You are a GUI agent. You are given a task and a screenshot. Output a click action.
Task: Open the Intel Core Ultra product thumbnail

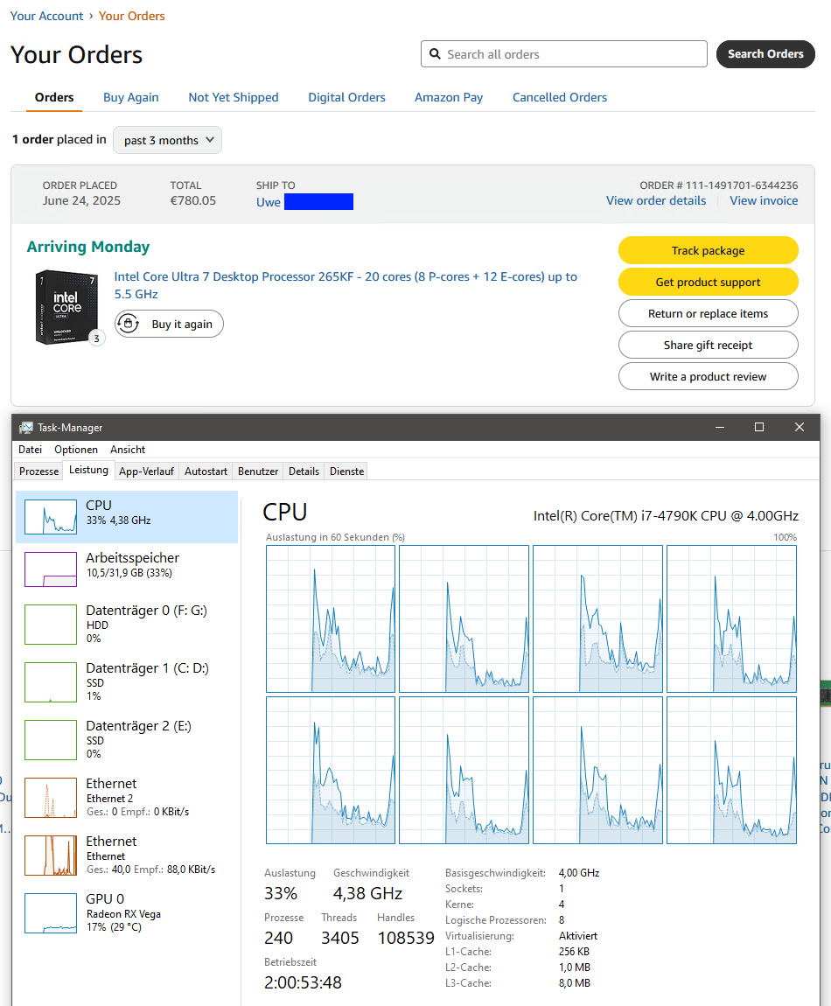click(66, 307)
